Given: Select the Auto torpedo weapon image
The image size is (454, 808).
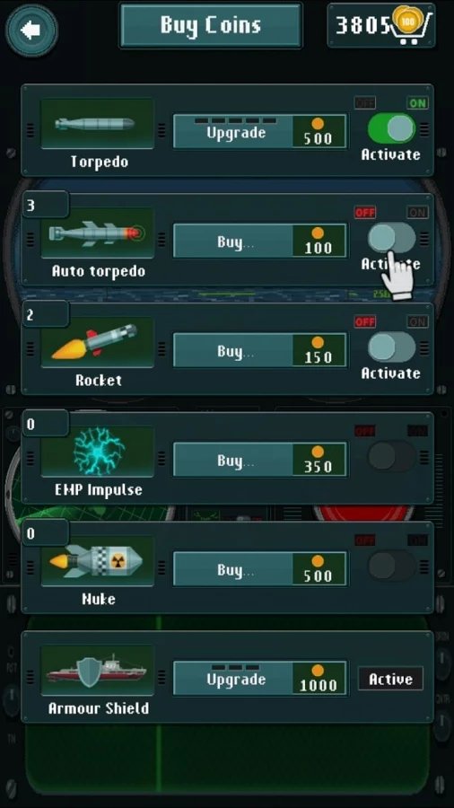Looking at the screenshot, I should pos(97,233).
